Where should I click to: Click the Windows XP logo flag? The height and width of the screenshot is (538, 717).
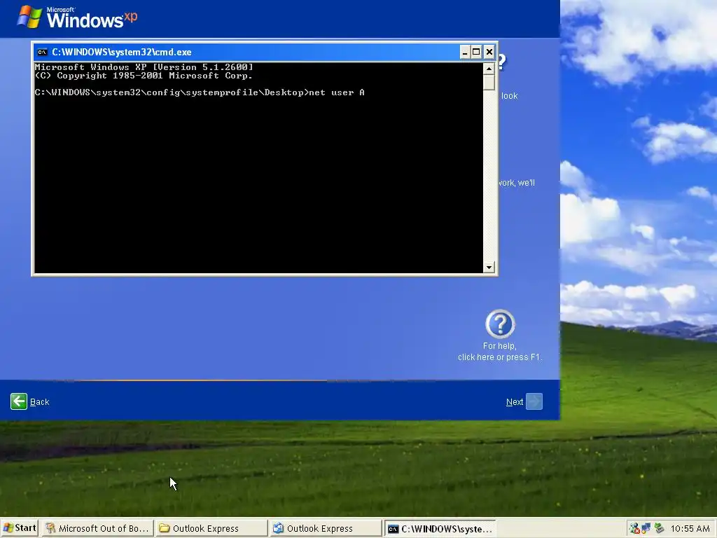[29, 17]
